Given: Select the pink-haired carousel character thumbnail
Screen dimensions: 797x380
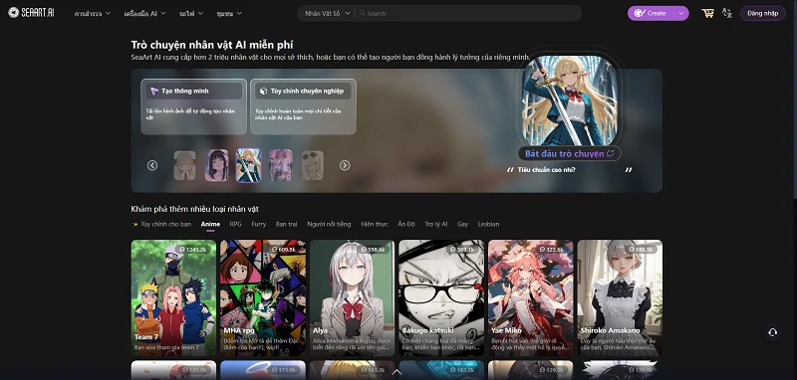Looking at the screenshot, I should click(281, 165).
